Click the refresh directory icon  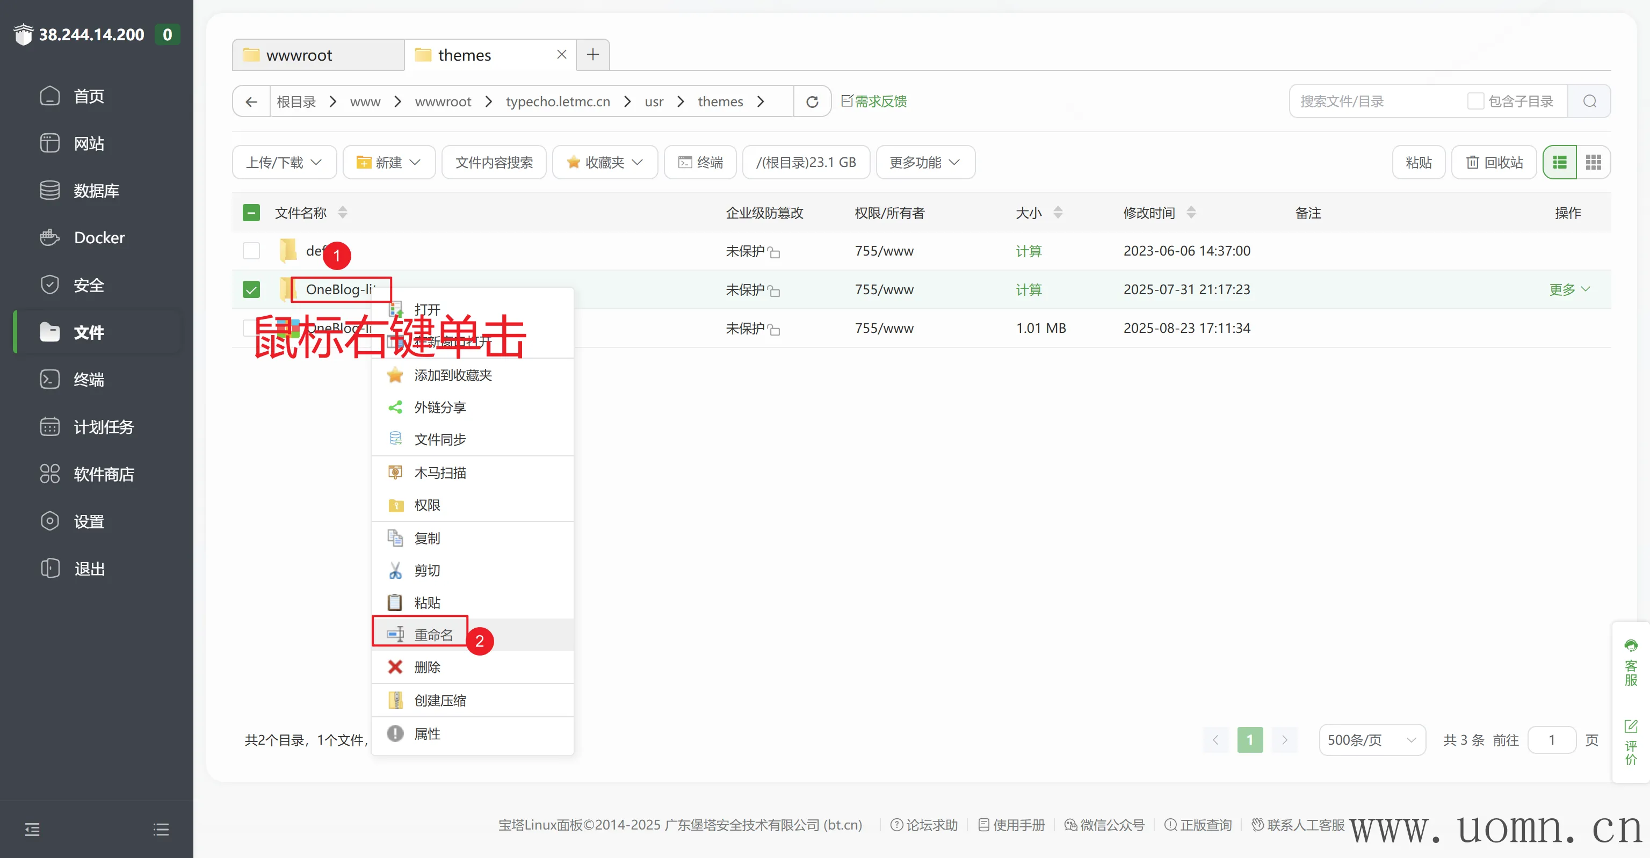point(812,102)
